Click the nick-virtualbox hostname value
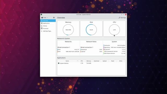The width and height of the screenshot is (167, 94). pyautogui.click(x=121, y=45)
